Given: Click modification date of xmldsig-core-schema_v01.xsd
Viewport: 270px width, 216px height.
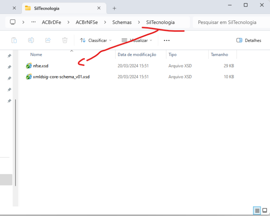Looking at the screenshot, I should coord(133,77).
